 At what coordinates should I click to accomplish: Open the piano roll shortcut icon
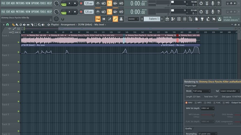(173, 19)
